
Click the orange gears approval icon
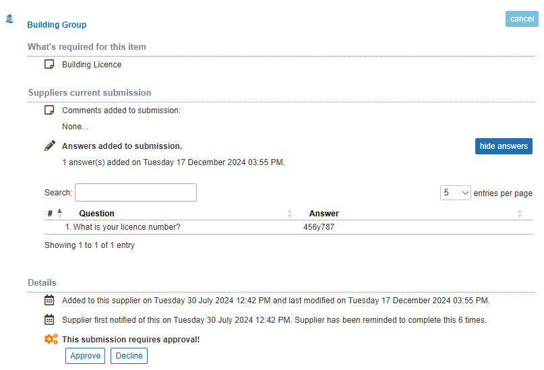(x=51, y=339)
